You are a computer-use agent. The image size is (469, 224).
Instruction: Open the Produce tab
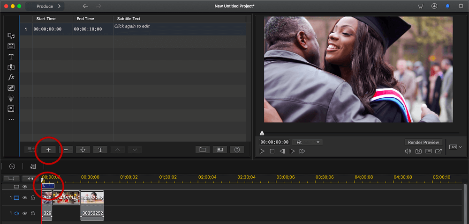[45, 6]
